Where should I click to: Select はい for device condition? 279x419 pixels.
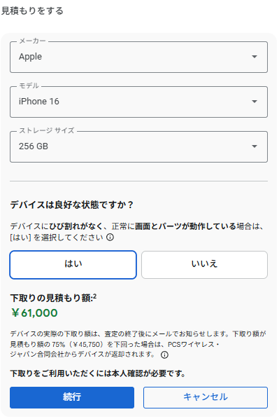point(73,265)
